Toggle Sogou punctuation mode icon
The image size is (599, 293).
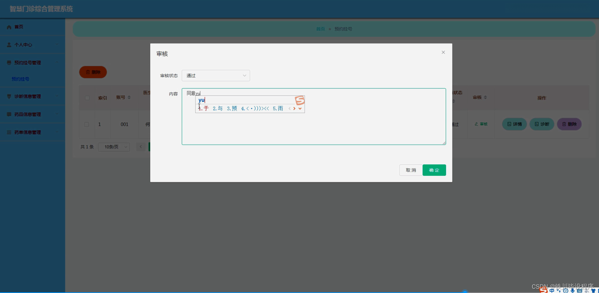(559, 291)
